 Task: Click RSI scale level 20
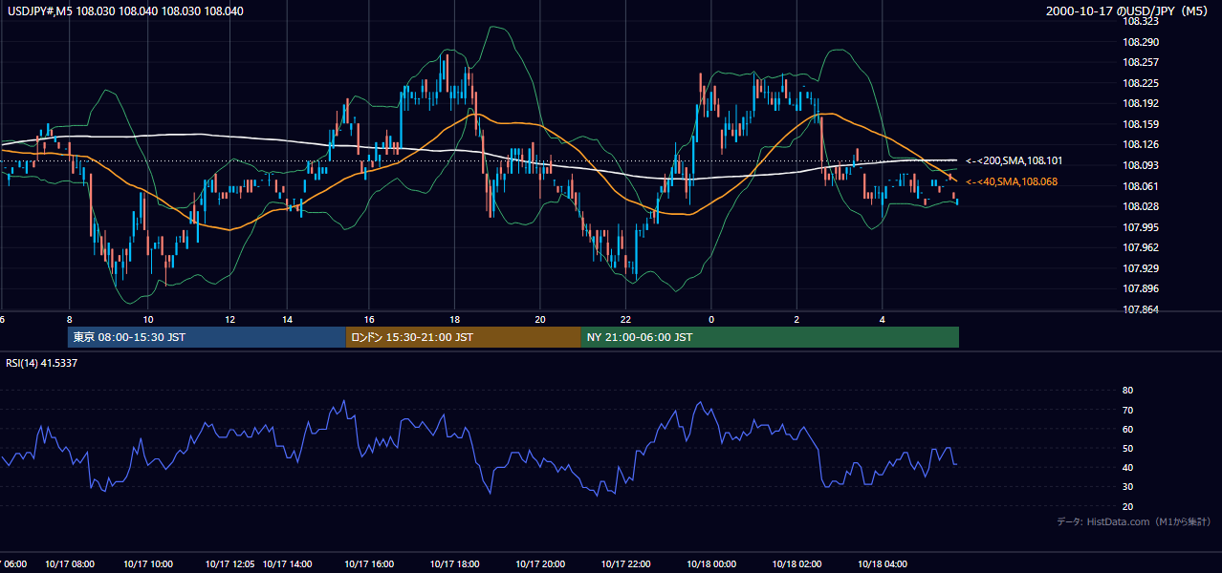pyautogui.click(x=1128, y=506)
